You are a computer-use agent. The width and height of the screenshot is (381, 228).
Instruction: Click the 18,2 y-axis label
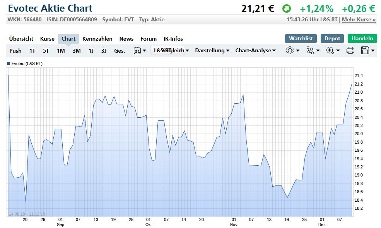click(x=359, y=208)
